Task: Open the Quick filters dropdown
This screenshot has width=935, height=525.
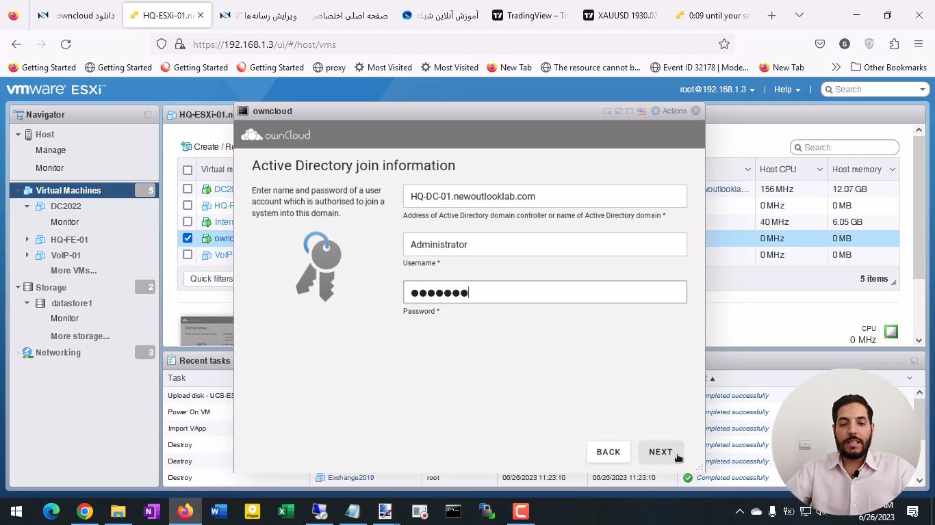Action: (x=209, y=279)
